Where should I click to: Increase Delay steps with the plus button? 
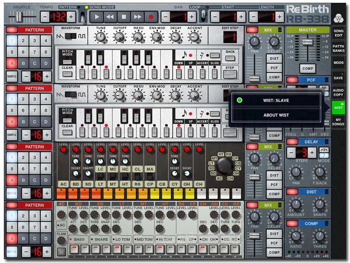pyautogui.click(x=312, y=153)
